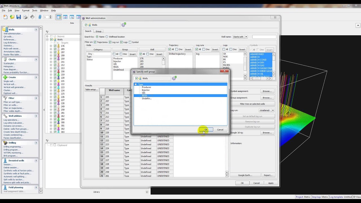This screenshot has height=203, width=361.
Task: Click the Create panel plus icon
Action: click(x=5, y=77)
